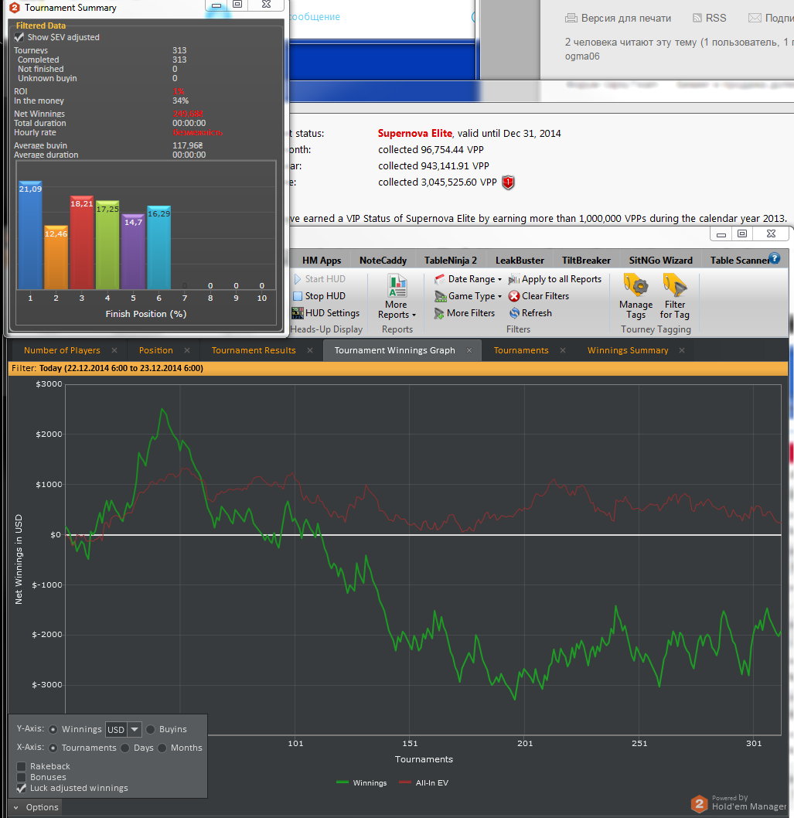Open the TiltBreaker ribbon tab

point(586,261)
